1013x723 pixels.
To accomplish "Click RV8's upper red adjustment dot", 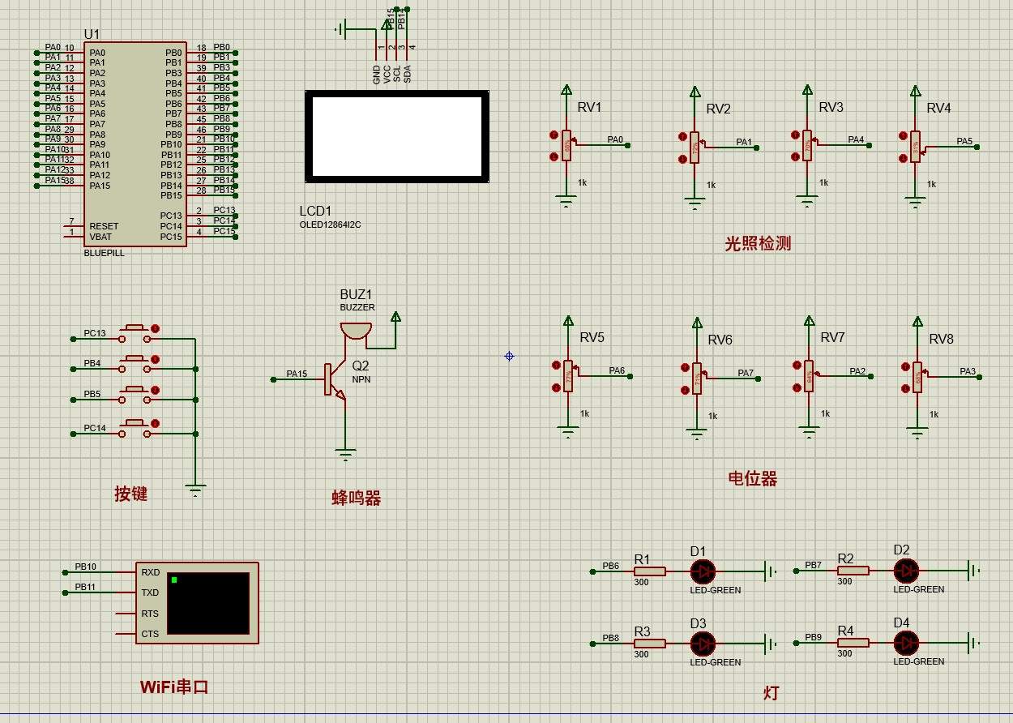I will pos(905,367).
